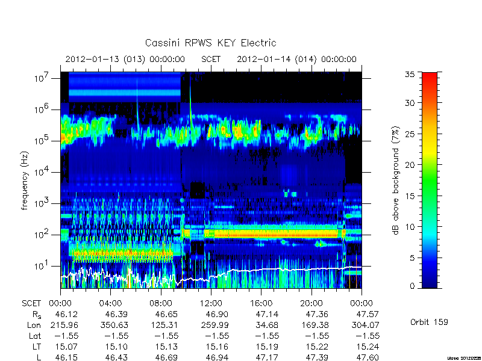
Task: Click the end date 2012-01-14 (014) 00:00:00
Action: coord(296,59)
